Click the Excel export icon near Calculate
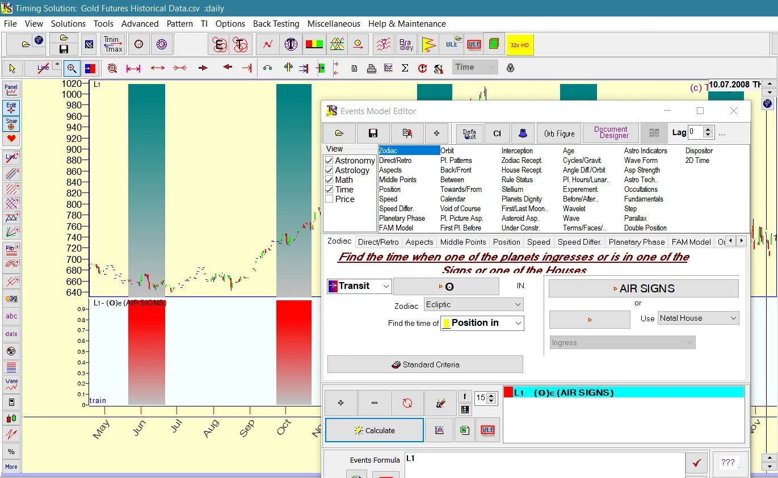 (465, 430)
